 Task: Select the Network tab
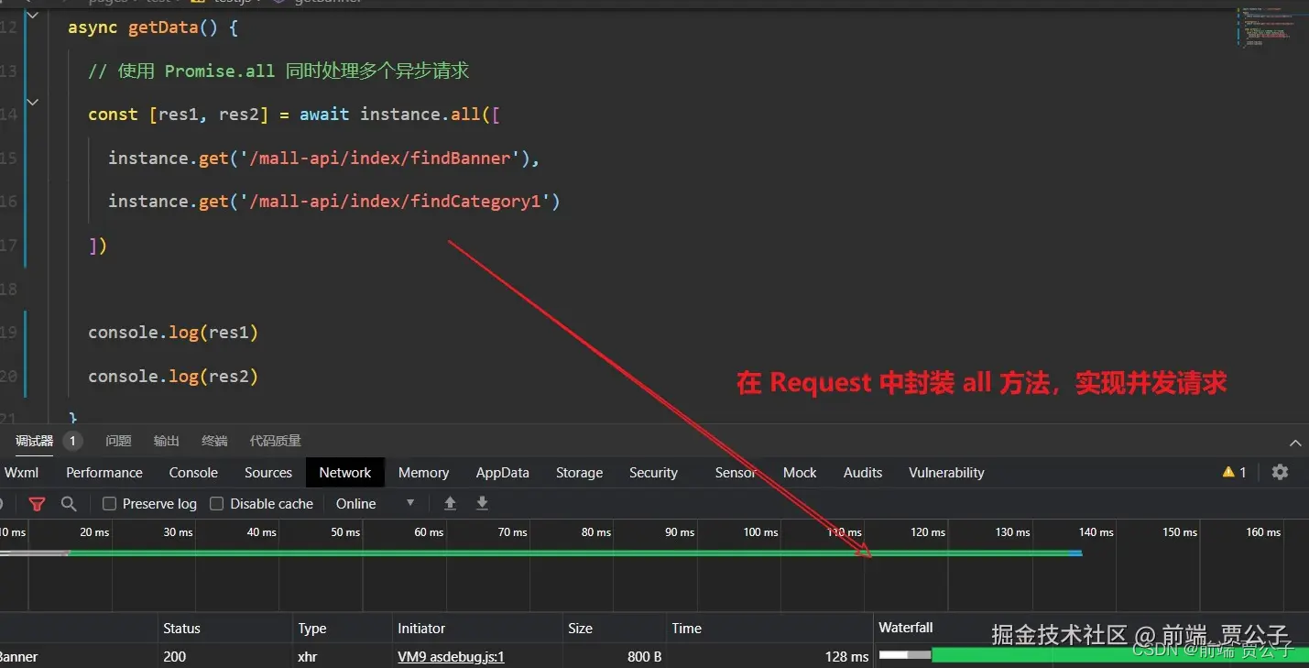(x=345, y=473)
